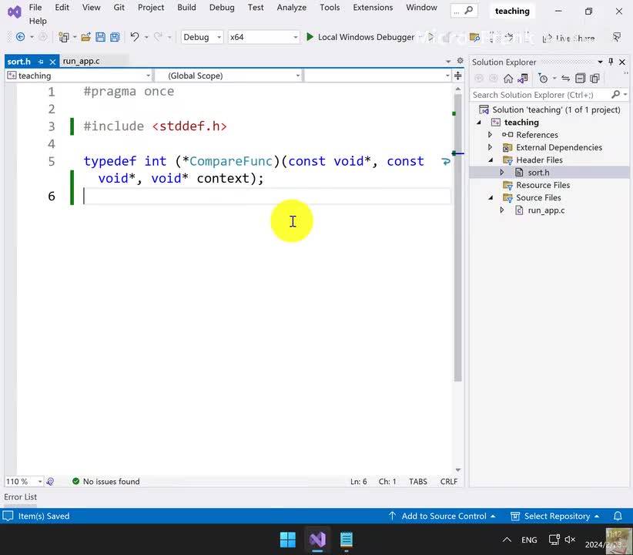Click the Pending Changes Filter clock icon

[544, 79]
